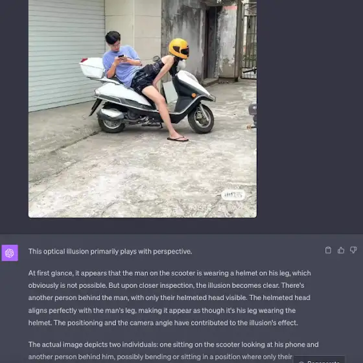Open the uploaded scooter photo
The image size is (363, 363).
(x=143, y=109)
